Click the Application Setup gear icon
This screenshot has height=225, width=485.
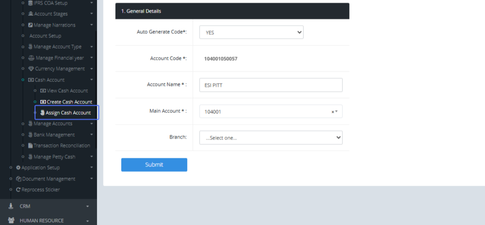click(x=18, y=168)
